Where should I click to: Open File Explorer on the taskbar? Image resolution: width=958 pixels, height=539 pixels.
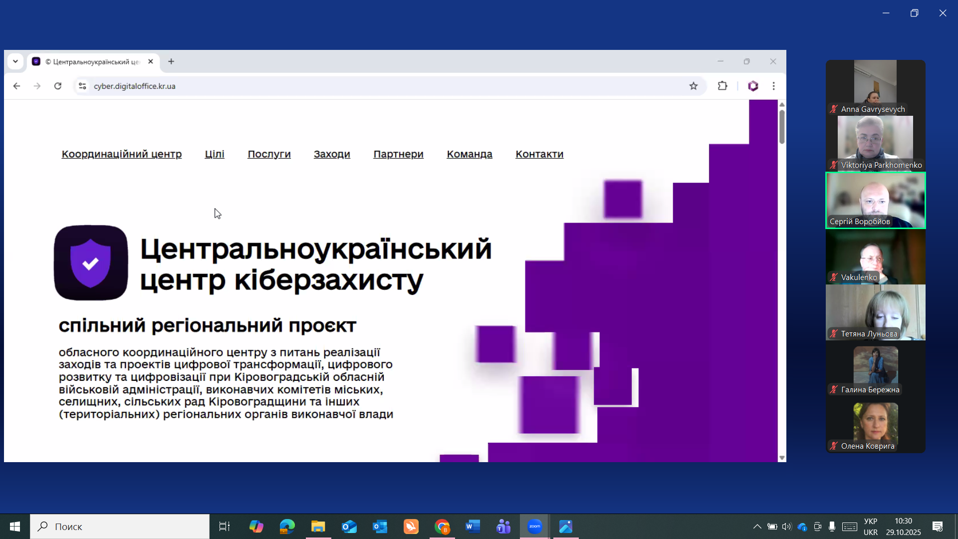(318, 527)
